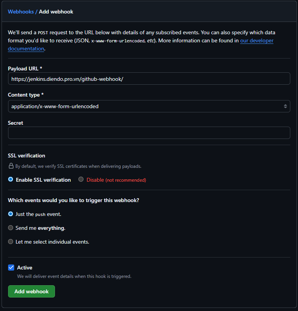Open our developer documentation link
Screen dimensions: 298x311
[x=256, y=40]
